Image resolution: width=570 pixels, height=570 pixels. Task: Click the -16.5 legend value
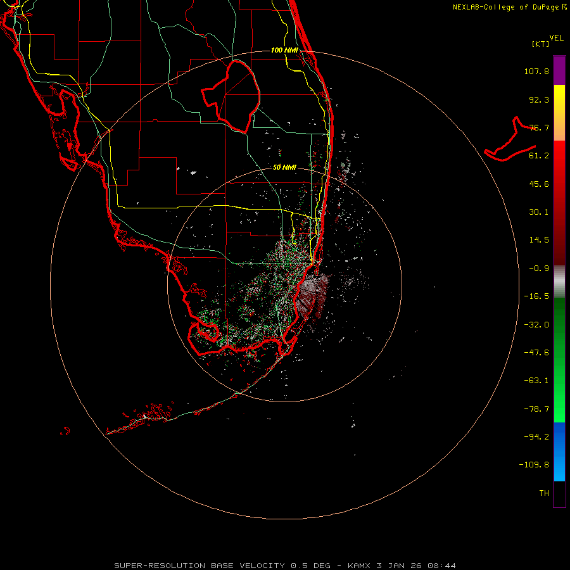[x=536, y=296]
